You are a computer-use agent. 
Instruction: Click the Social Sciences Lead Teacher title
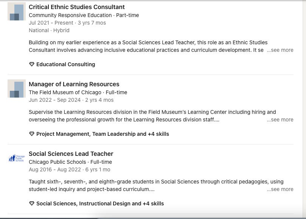pos(71,154)
